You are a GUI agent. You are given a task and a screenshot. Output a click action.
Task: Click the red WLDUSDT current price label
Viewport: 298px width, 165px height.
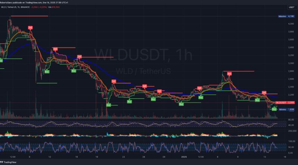pos(285,102)
